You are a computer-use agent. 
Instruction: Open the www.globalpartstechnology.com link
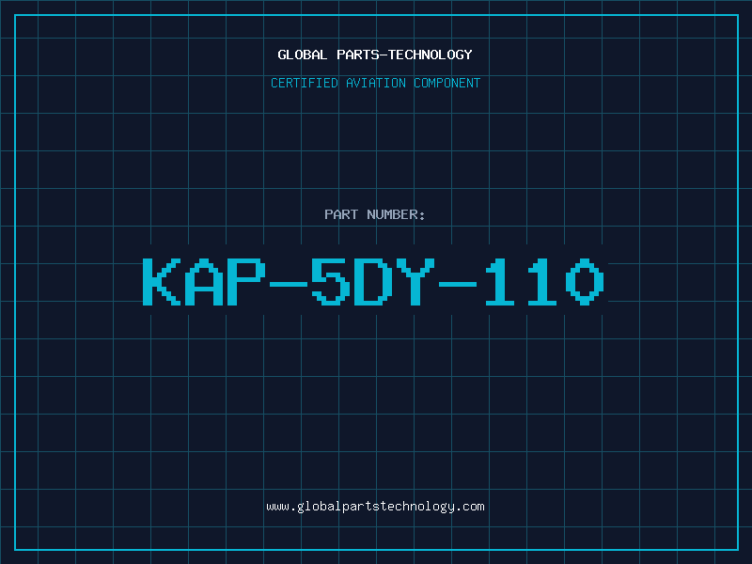pyautogui.click(x=375, y=507)
